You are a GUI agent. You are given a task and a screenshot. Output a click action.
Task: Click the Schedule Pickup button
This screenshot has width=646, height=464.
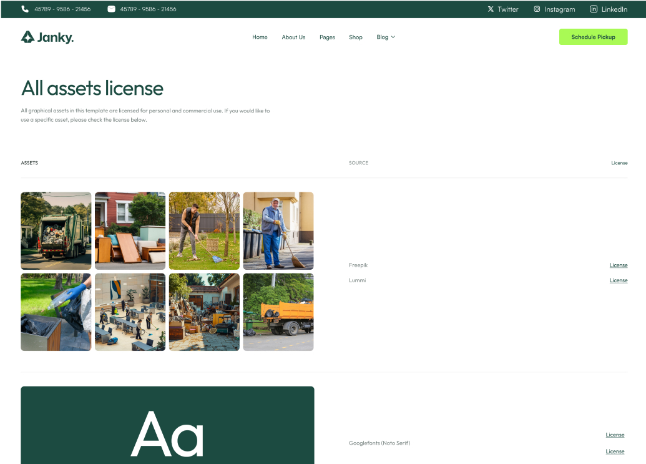(593, 37)
